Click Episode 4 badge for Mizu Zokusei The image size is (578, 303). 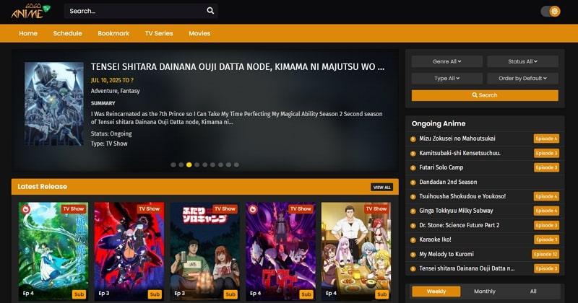[546, 139]
